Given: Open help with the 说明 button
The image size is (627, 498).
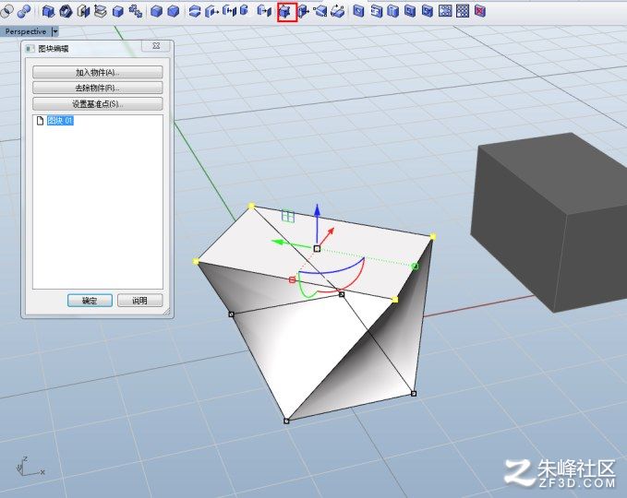Looking at the screenshot, I should tap(140, 301).
